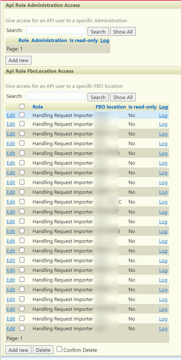This screenshot has width=181, height=360.
Task: Click Delete at the table bottom
Action: [43, 350]
